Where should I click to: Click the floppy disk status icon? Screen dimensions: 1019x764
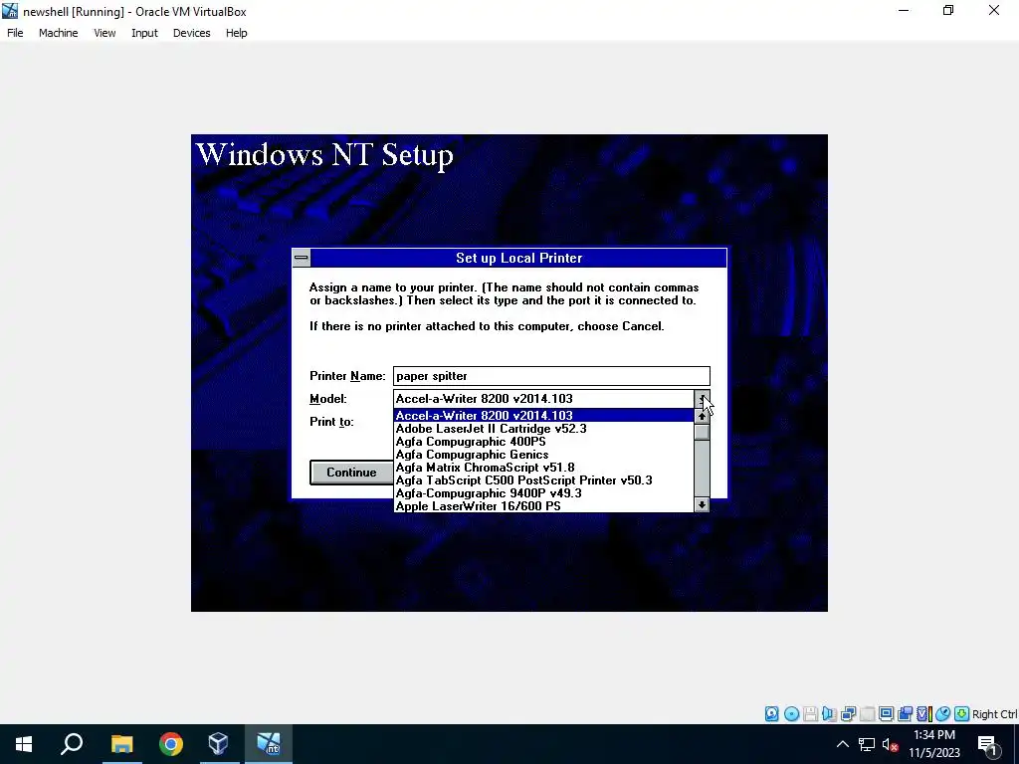point(810,714)
